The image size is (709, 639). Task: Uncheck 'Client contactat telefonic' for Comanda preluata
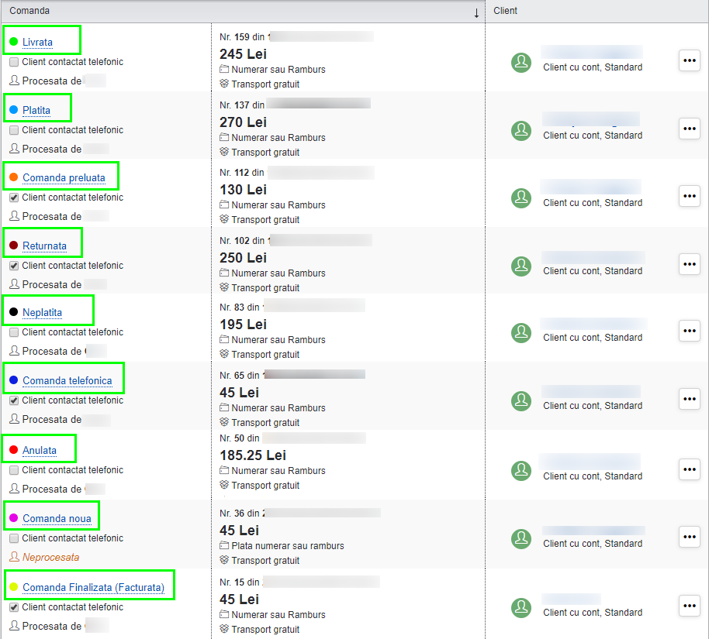tap(14, 198)
